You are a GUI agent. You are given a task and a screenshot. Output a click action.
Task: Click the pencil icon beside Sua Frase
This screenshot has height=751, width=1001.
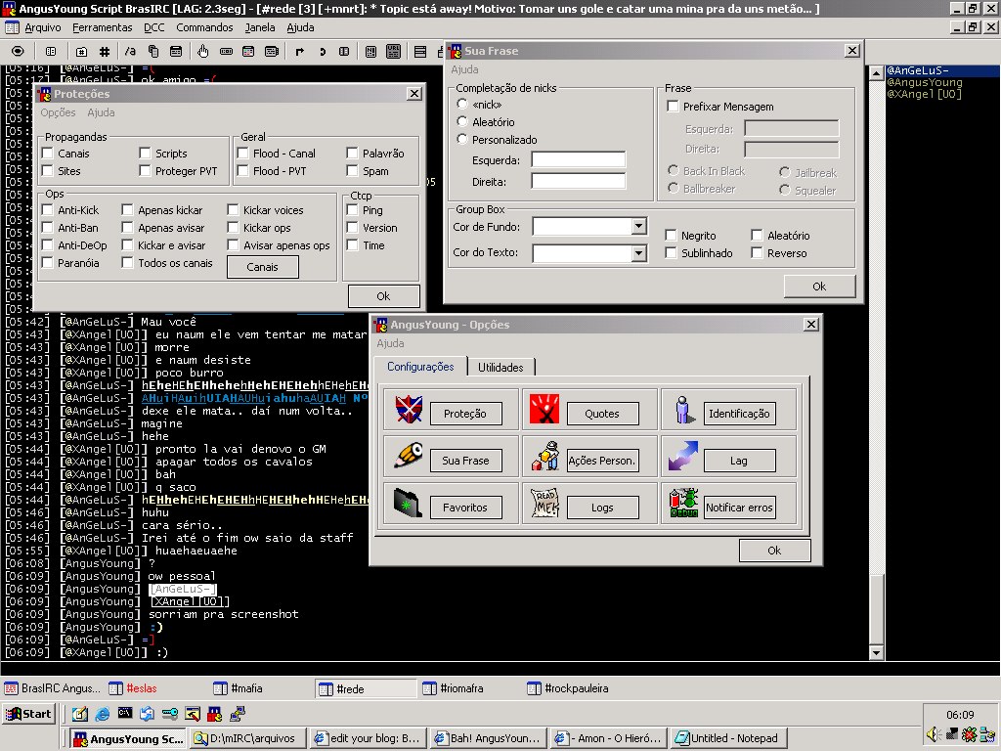(x=409, y=456)
